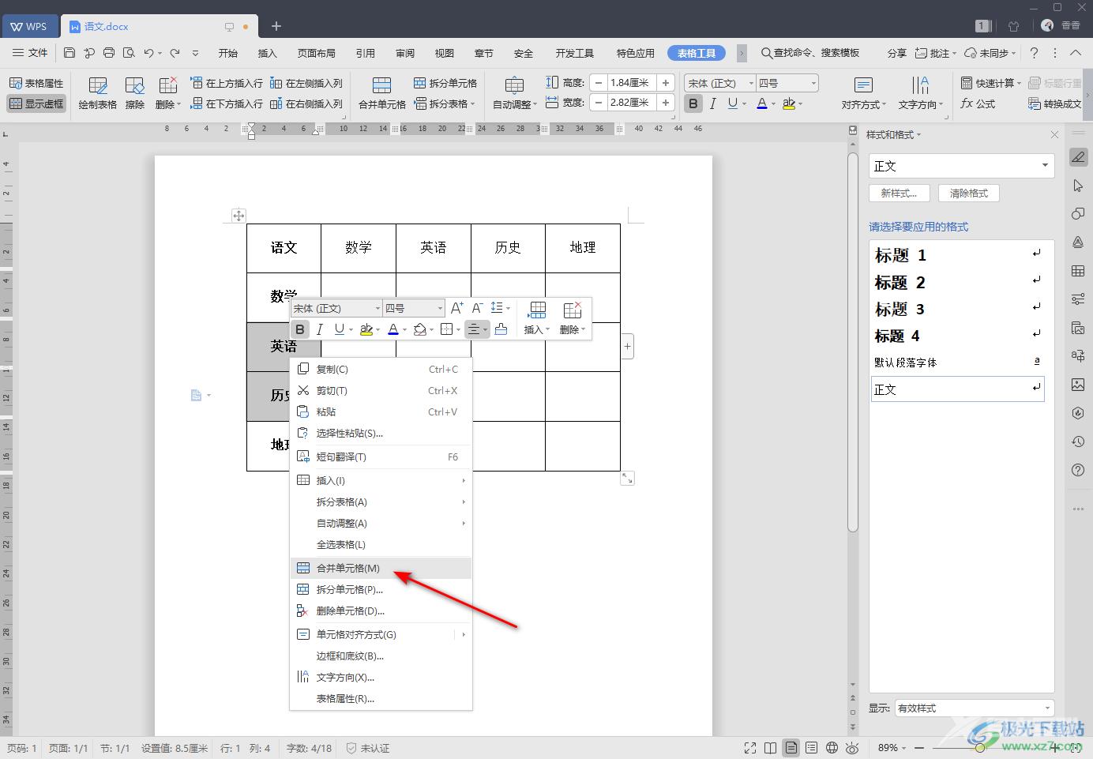Switch to the 审阅 ribbon tab

pyautogui.click(x=405, y=53)
